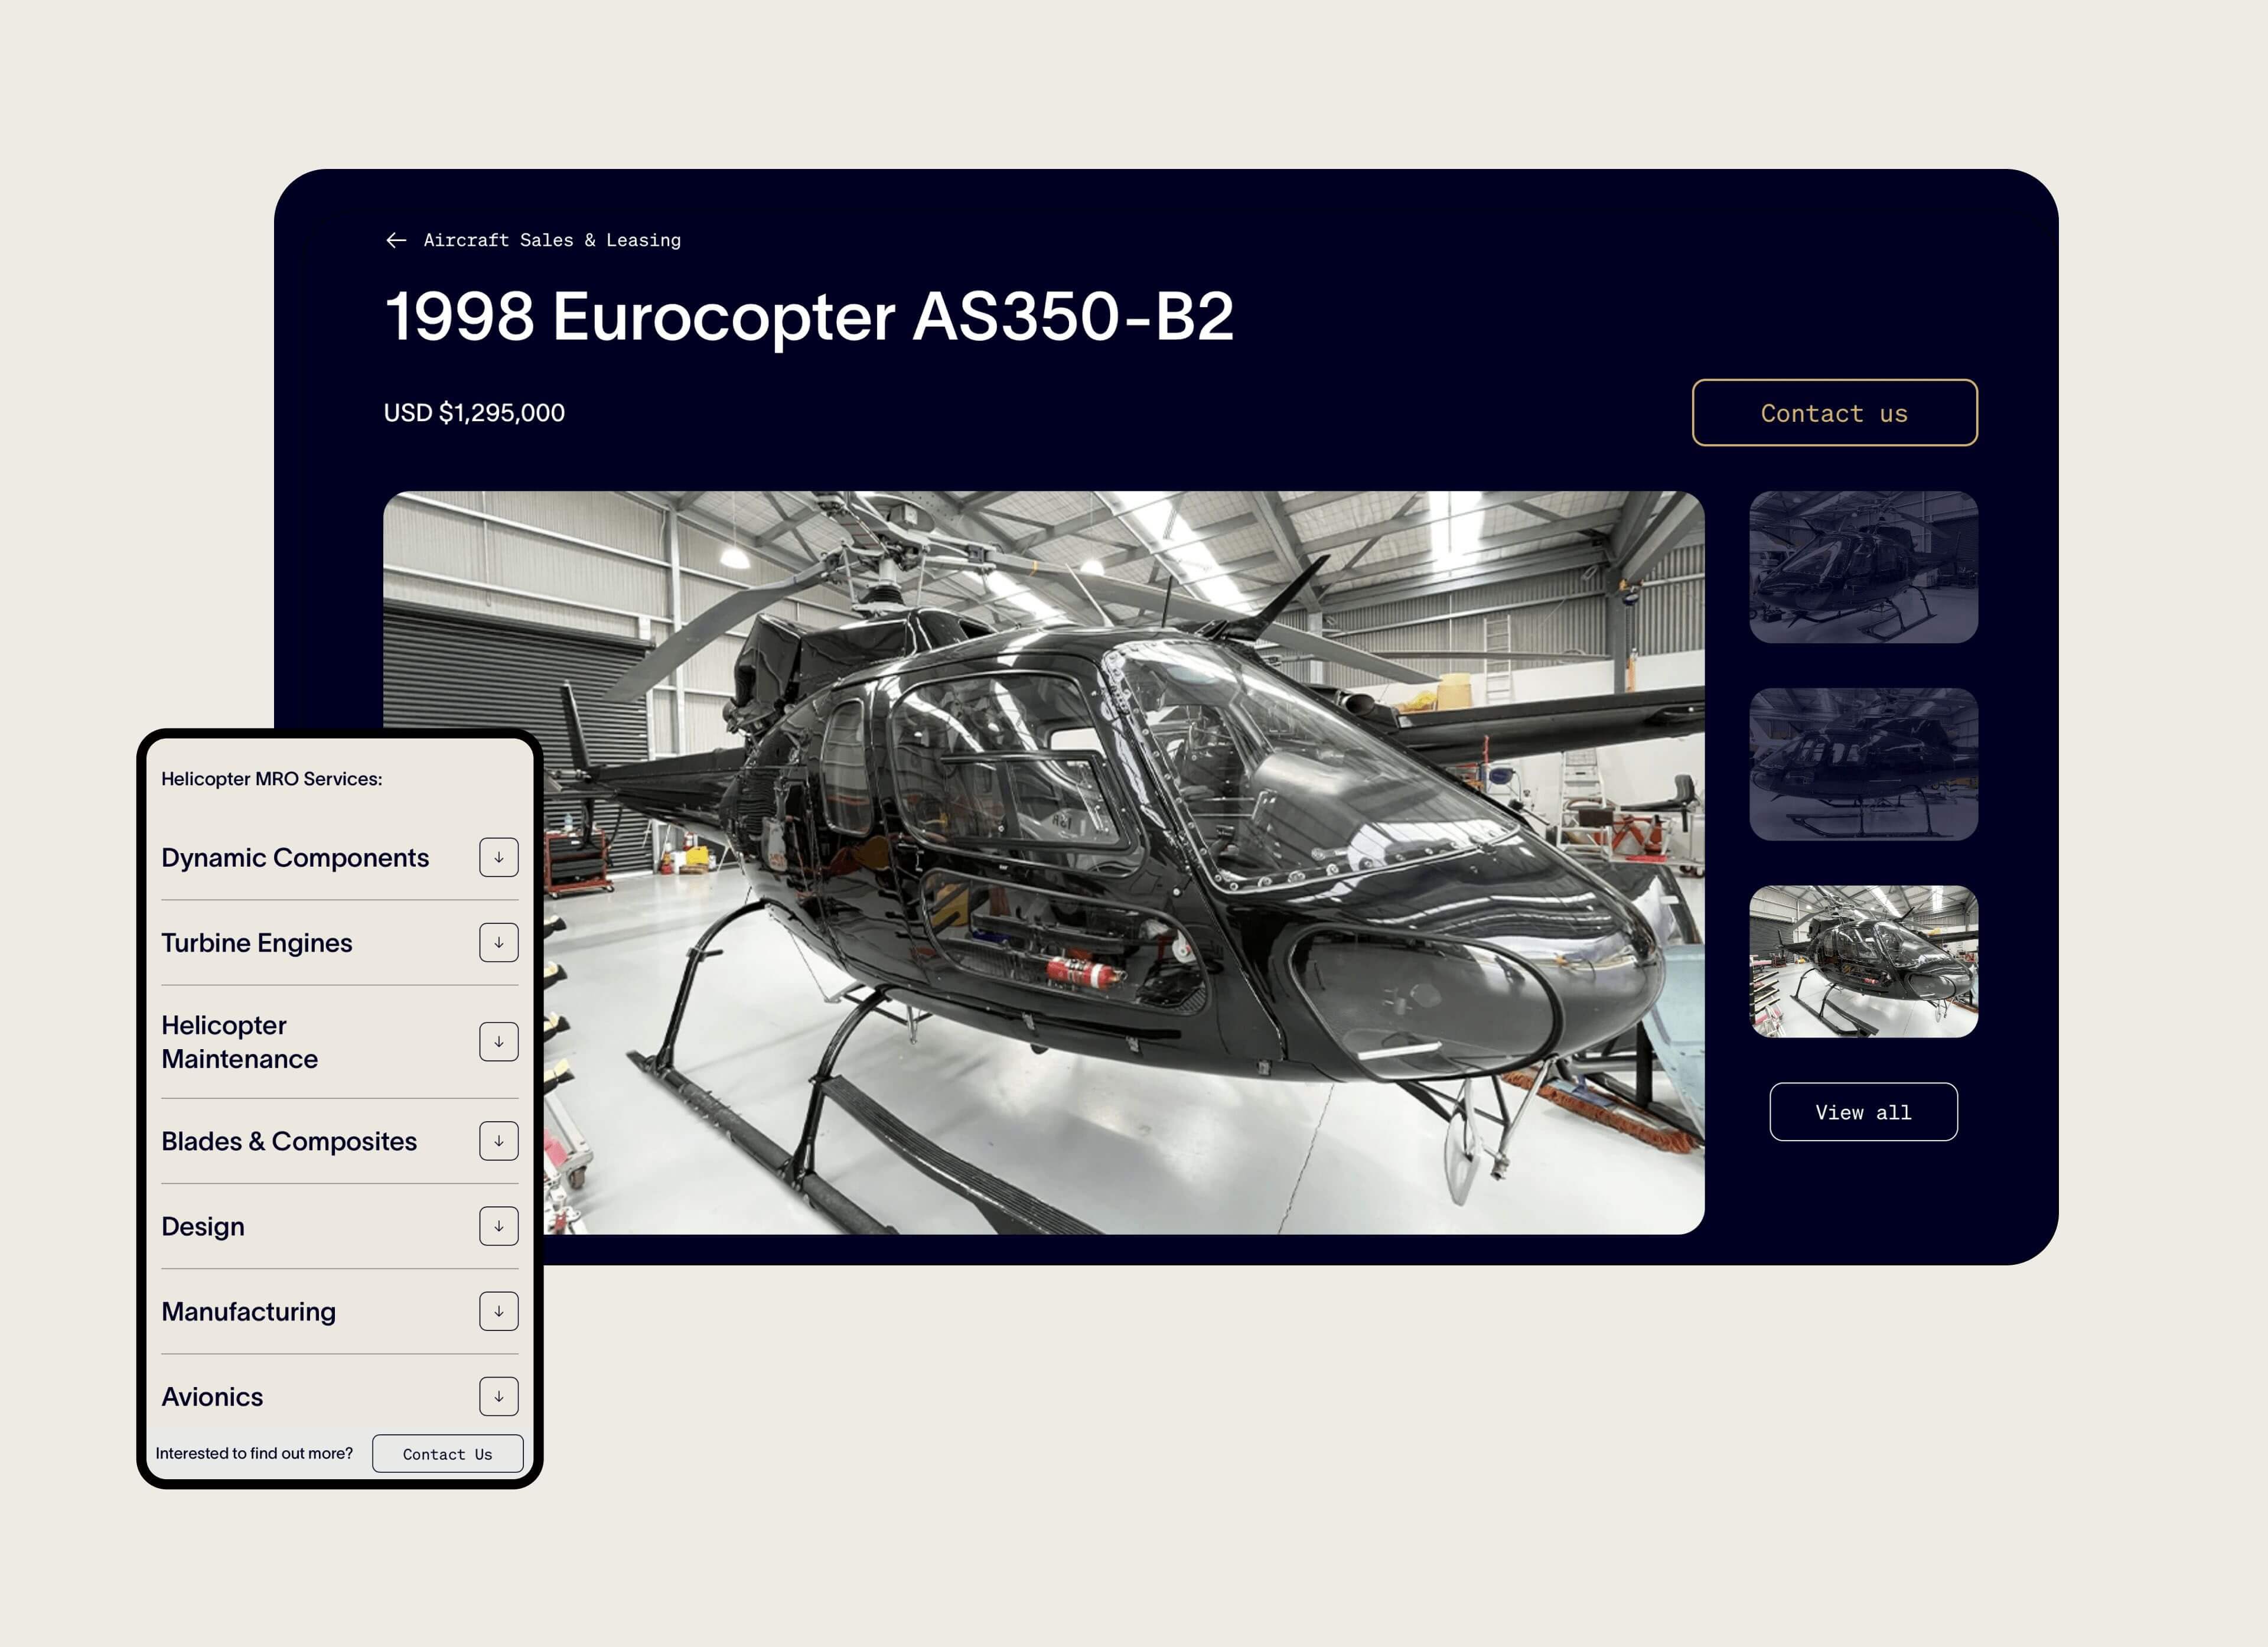
Task: Open Aircraft Sales & Leasing link
Action: 552,240
